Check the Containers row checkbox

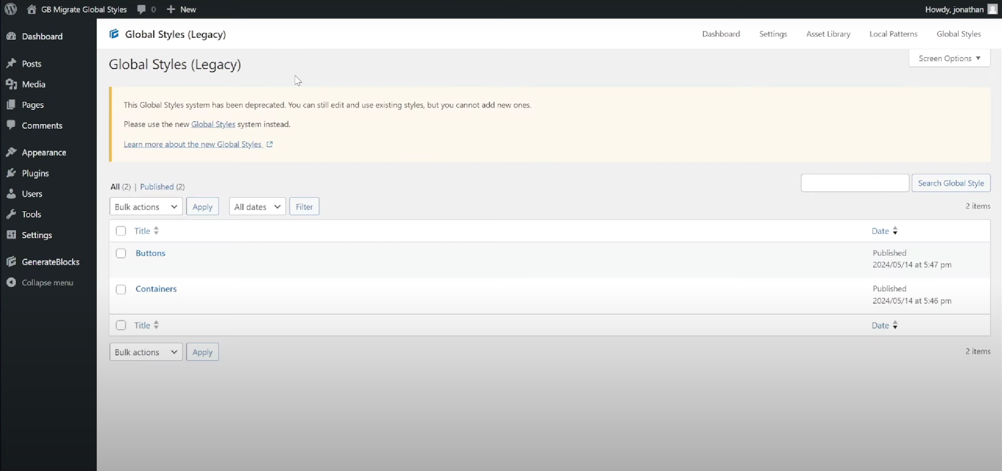(x=121, y=289)
